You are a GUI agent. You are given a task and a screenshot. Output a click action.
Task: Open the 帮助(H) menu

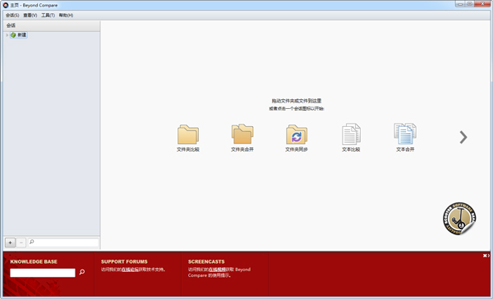coord(66,15)
